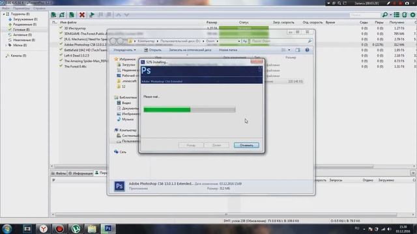The height and width of the screenshot is (234, 417).
Task: Collapse the bottom details panel arrow
Action: tap(413, 173)
